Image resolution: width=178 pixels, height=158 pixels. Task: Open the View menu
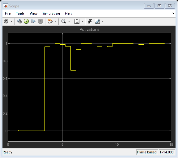tap(33, 14)
